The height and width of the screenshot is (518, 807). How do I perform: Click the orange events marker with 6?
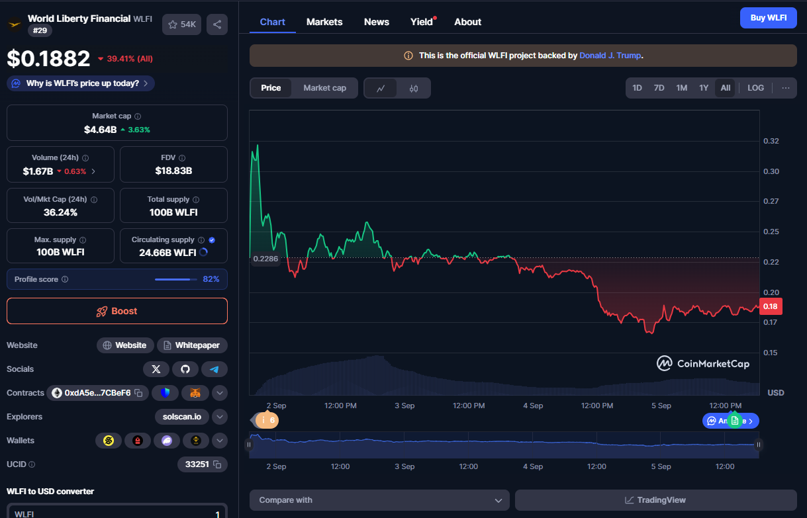pyautogui.click(x=267, y=420)
